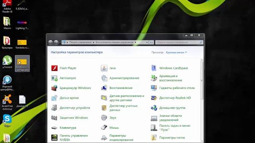Open the Защитник Windows icon

54,118
